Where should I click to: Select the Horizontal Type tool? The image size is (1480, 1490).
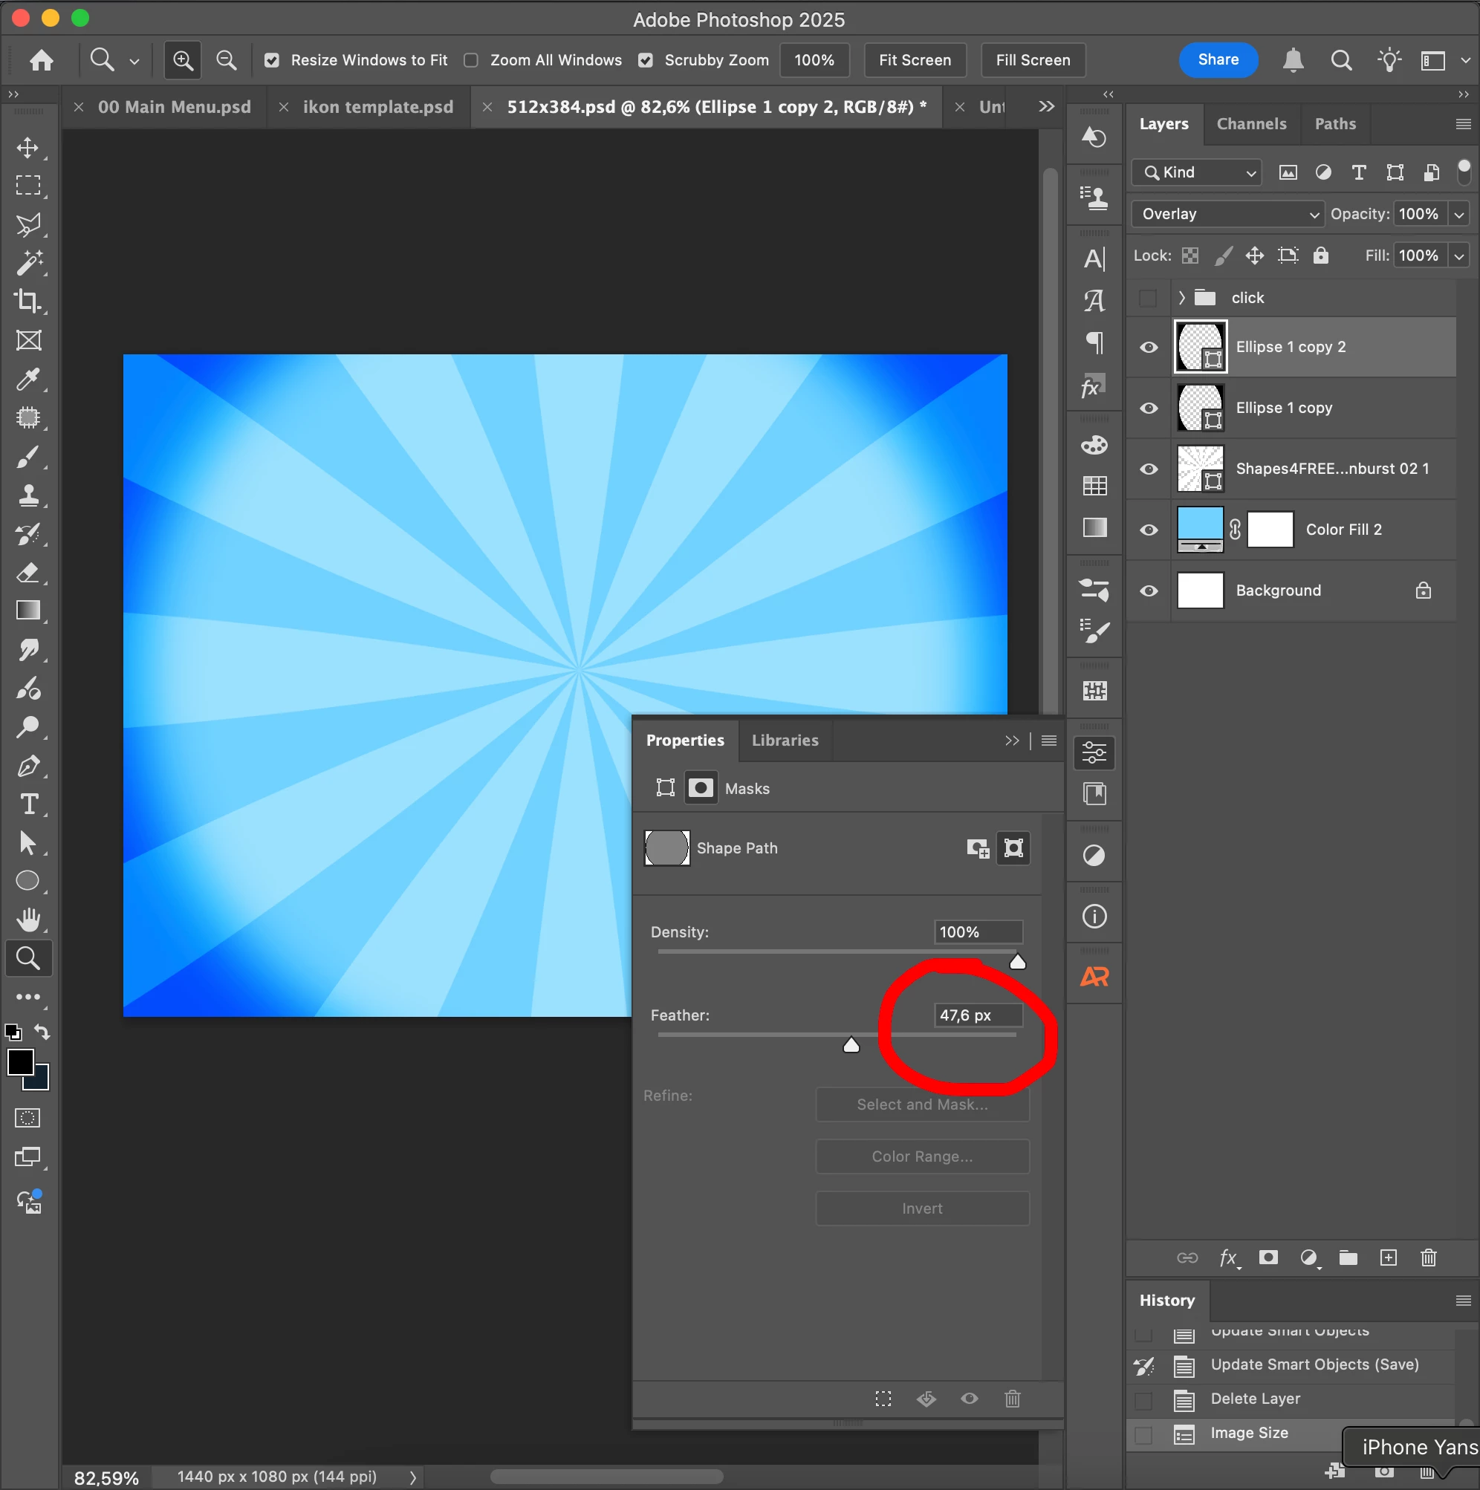point(28,804)
